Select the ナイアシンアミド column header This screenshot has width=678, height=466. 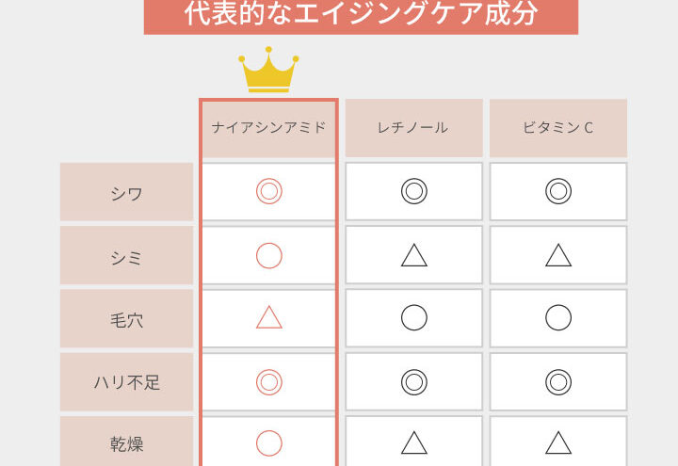point(269,127)
